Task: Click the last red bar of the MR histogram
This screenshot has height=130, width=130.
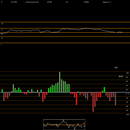Action: (115, 99)
